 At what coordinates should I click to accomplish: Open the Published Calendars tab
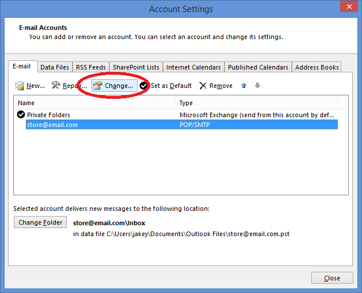[258, 67]
